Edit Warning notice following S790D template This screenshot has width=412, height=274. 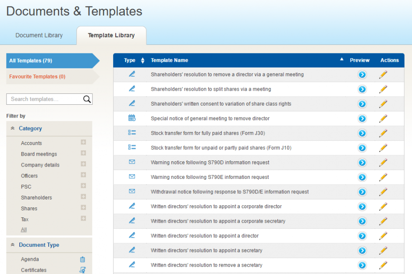pyautogui.click(x=383, y=163)
